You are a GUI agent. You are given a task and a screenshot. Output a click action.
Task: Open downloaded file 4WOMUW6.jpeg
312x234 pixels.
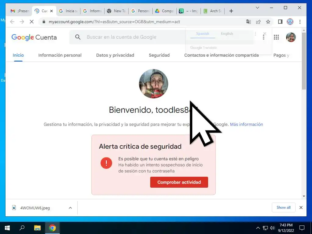pos(35,208)
